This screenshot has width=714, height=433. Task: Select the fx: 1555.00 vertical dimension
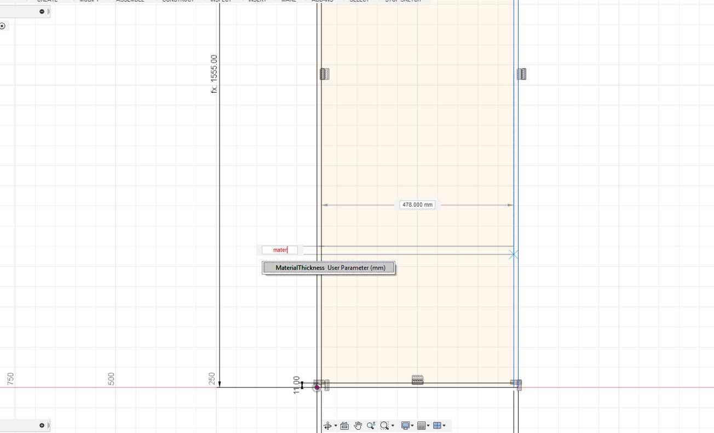click(x=214, y=73)
